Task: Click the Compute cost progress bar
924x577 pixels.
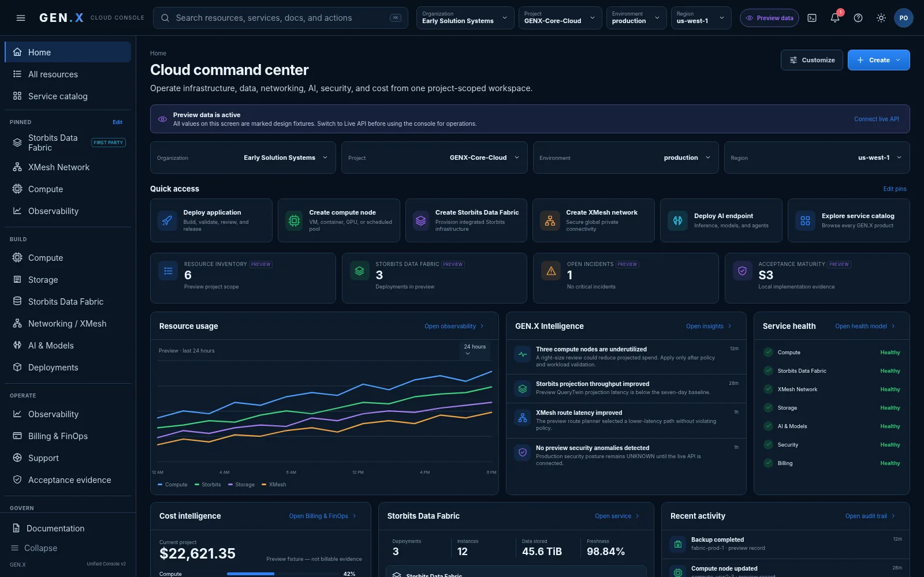Action: pyautogui.click(x=282, y=574)
